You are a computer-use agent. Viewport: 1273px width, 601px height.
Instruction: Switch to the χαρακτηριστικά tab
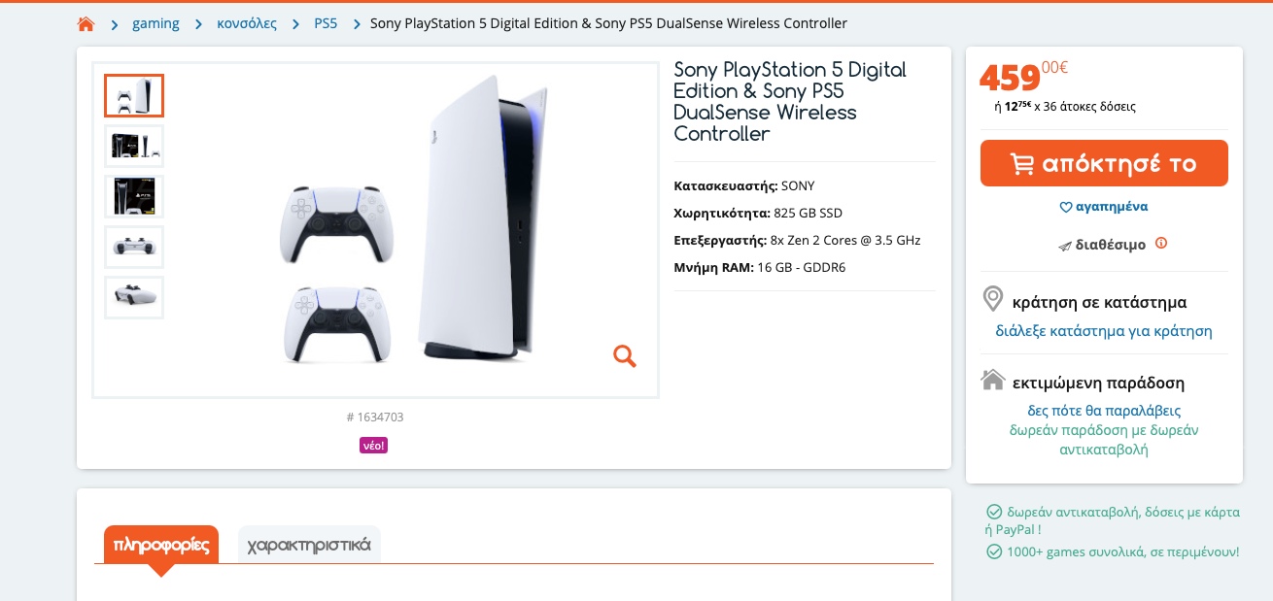point(309,545)
